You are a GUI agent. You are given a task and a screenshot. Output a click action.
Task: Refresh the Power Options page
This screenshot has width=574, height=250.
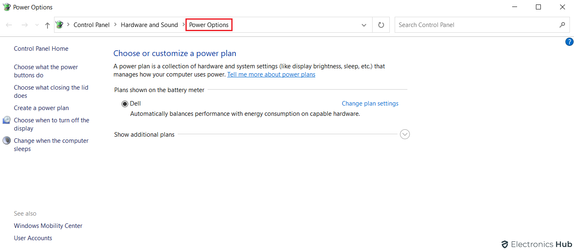(x=381, y=25)
